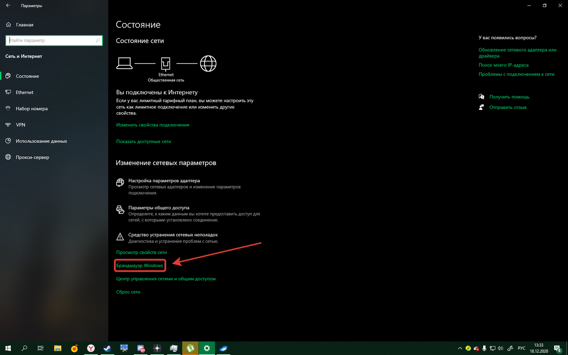Open Изменить свойства подключения link
568x355 pixels.
click(152, 125)
